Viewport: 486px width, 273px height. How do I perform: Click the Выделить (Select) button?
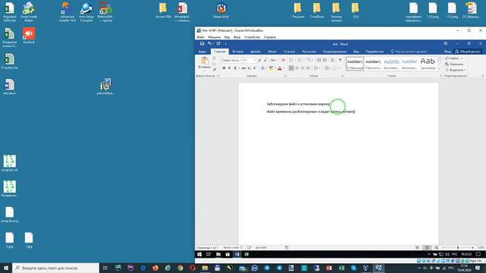pyautogui.click(x=455, y=70)
